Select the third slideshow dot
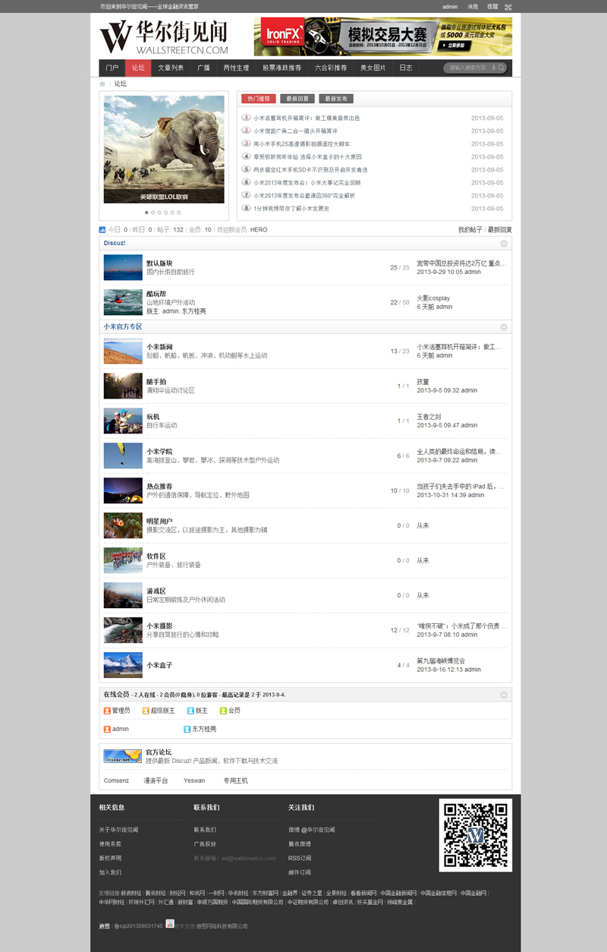Screen dimensions: 607x952 (159, 213)
